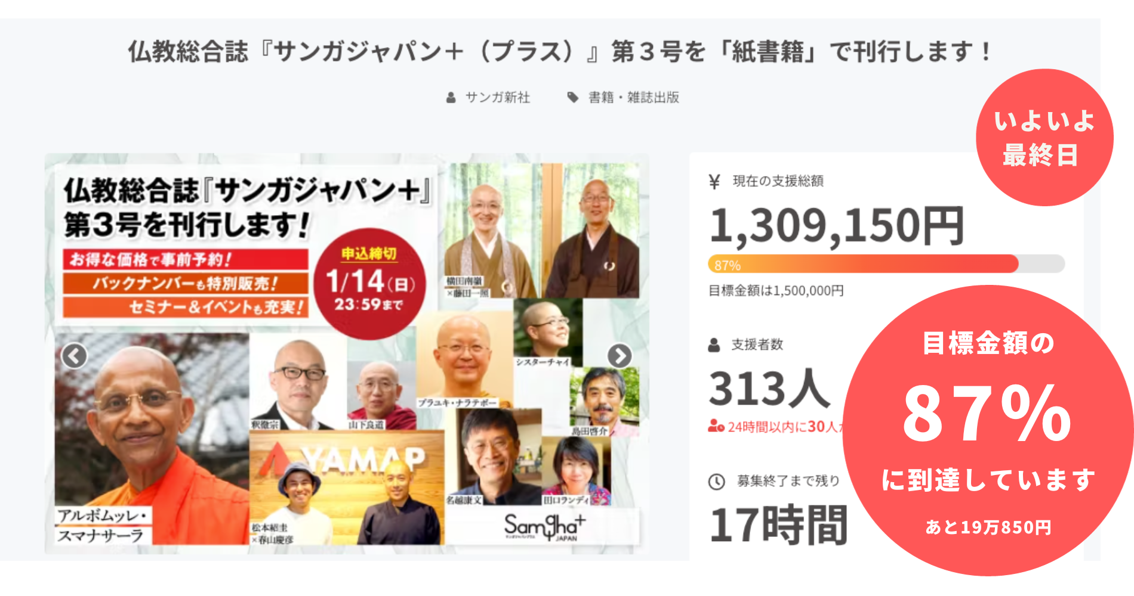Click the main campaign banner image
Viewport: 1134px width, 596px height.
(x=347, y=353)
